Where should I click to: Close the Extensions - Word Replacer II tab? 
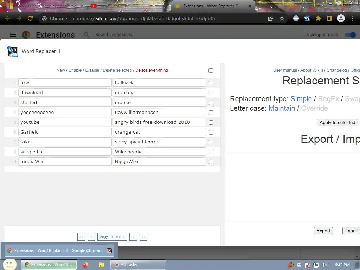pyautogui.click(x=250, y=6)
